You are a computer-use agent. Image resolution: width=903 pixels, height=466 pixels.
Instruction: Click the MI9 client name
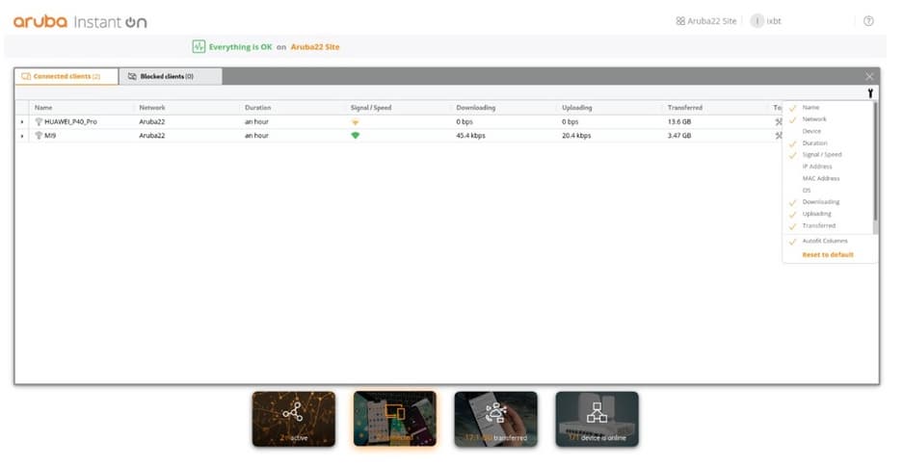coord(50,136)
